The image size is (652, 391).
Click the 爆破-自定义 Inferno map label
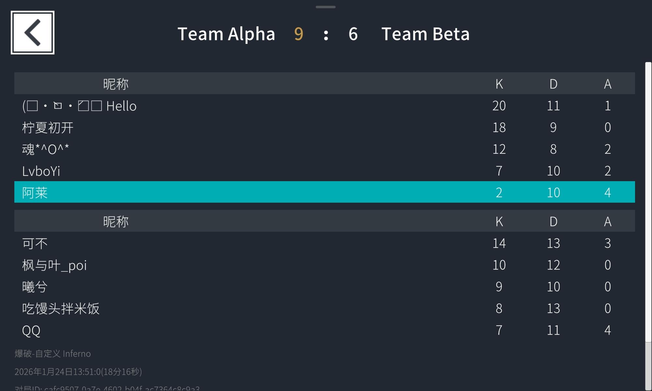click(53, 354)
